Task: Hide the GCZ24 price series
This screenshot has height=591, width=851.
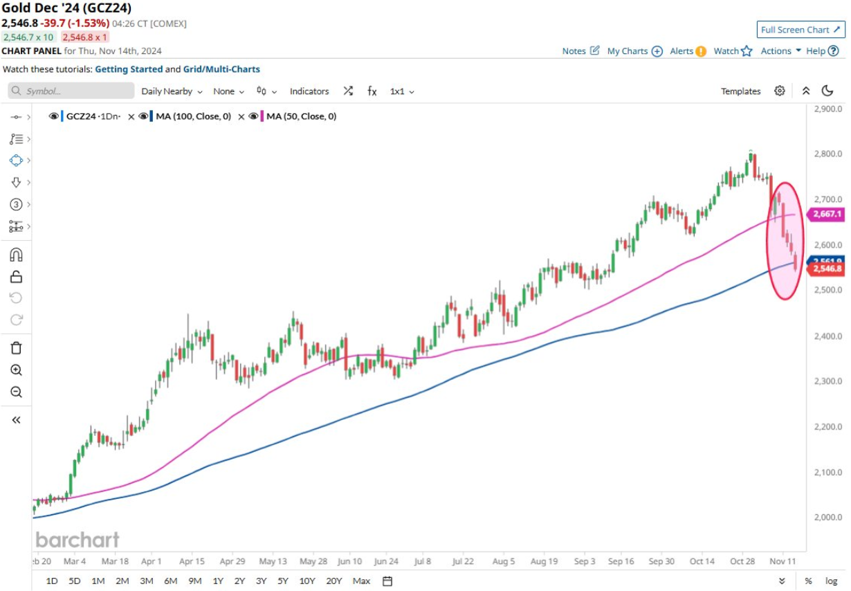Action: tap(53, 116)
